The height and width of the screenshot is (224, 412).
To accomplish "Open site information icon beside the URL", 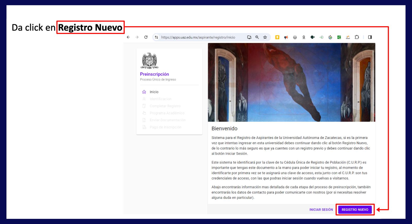I will click(156, 37).
